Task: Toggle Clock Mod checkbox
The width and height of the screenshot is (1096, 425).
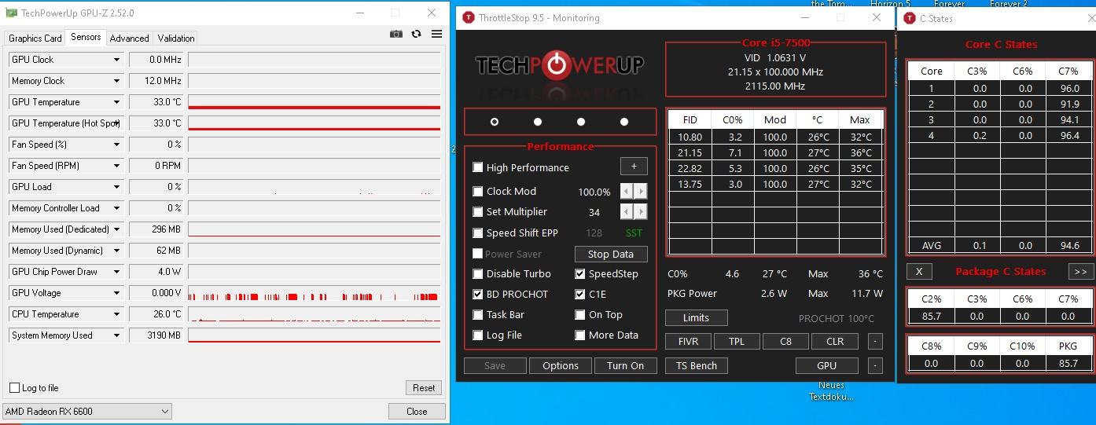Action: tap(478, 192)
